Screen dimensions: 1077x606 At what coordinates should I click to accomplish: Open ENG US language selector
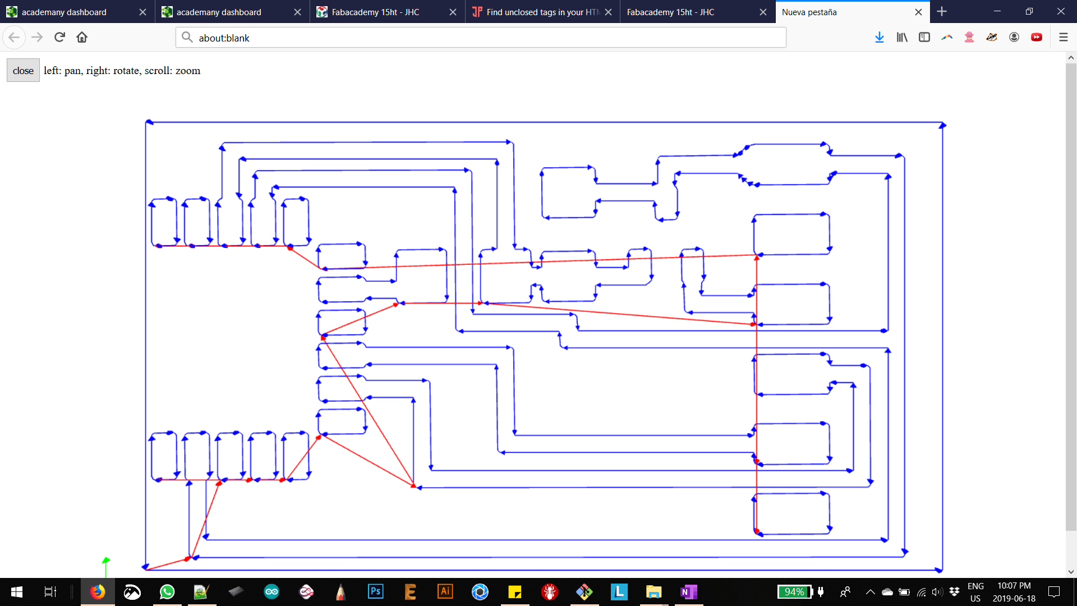(x=975, y=592)
